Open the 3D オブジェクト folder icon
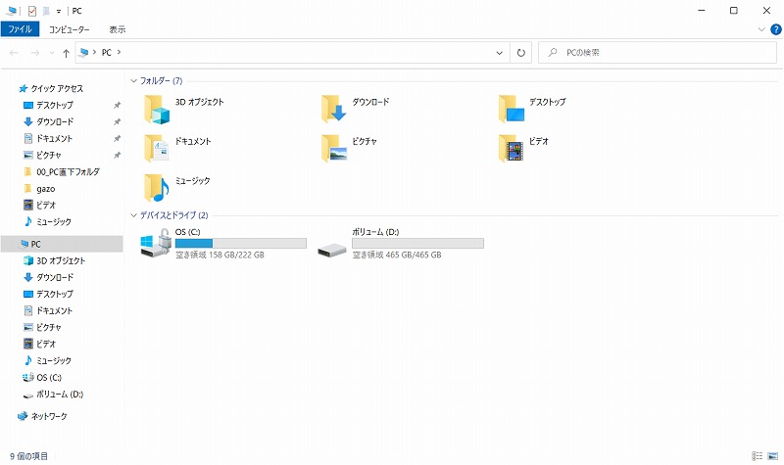The height and width of the screenshot is (465, 784). click(x=157, y=110)
